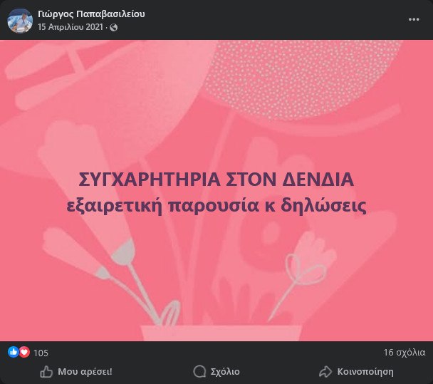Viewport: 433px width, 384px height.
Task: Click the globe public privacy icon
Action: click(113, 27)
